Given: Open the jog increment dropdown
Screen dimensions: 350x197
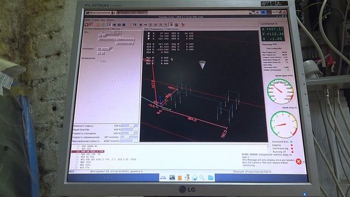Looking at the screenshot, I should tap(114, 36).
